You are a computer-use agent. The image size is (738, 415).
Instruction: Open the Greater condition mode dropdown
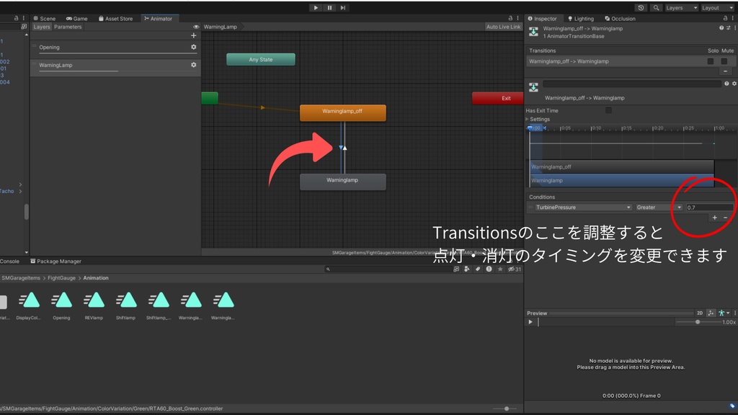click(x=659, y=207)
